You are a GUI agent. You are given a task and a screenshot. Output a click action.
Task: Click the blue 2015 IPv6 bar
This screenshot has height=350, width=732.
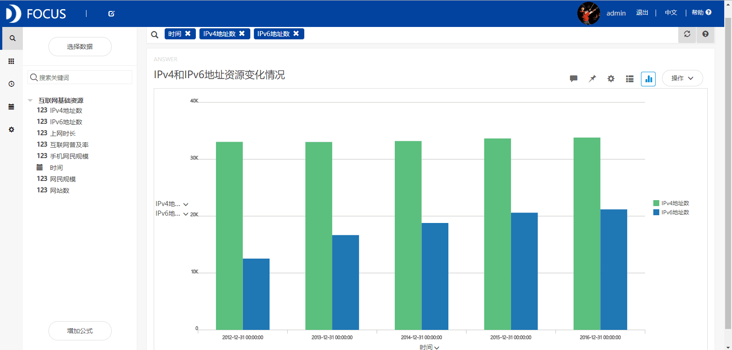click(524, 271)
